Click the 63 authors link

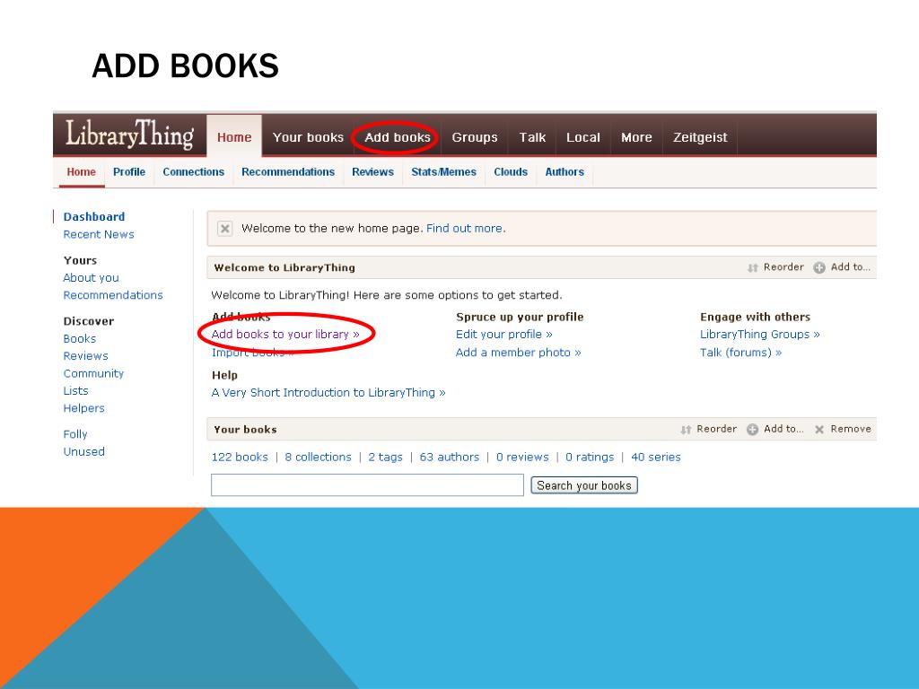(450, 457)
